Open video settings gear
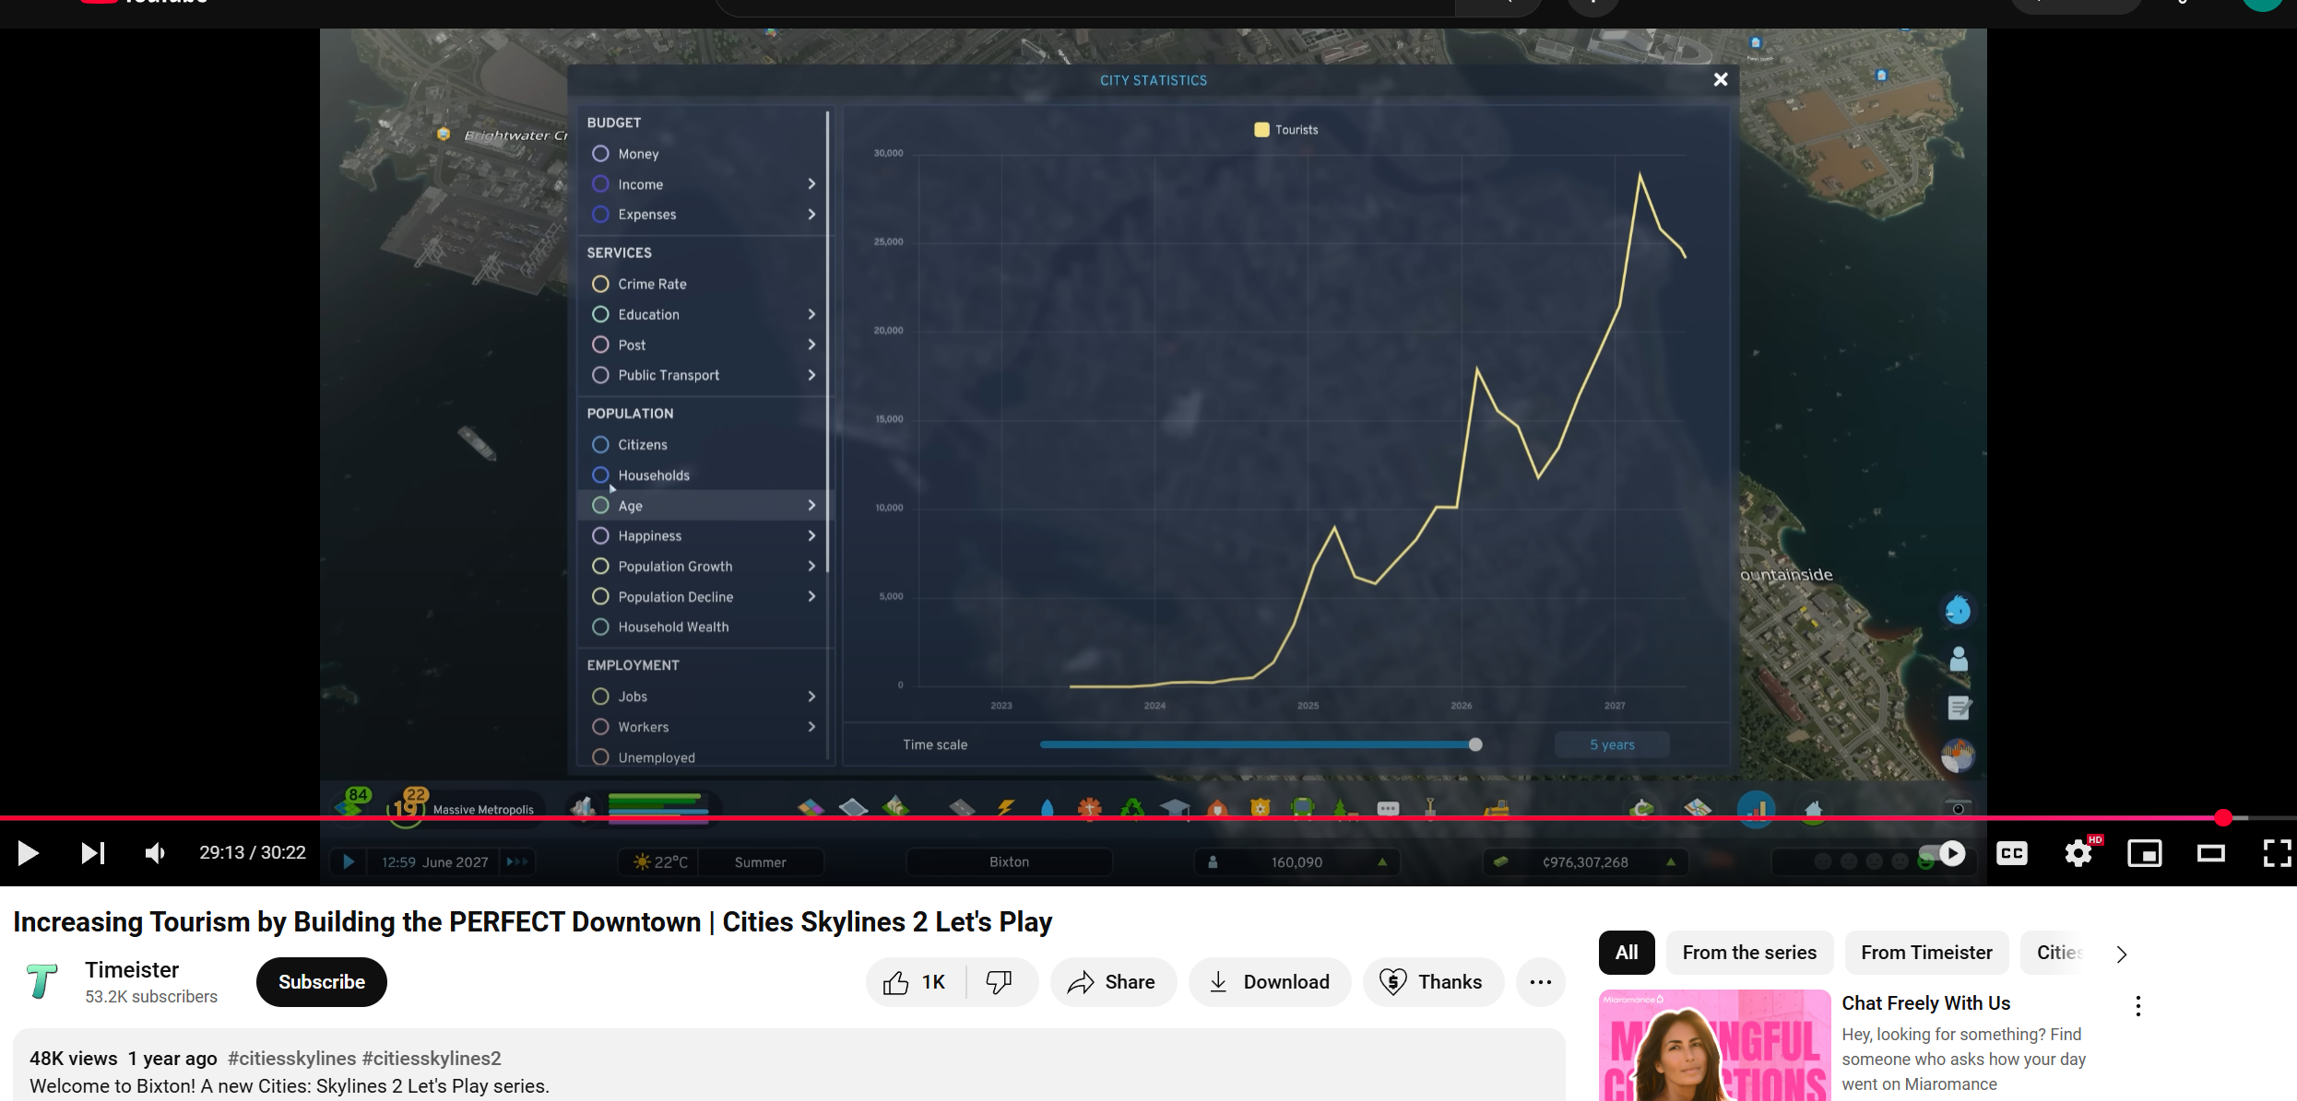 pos(2078,853)
